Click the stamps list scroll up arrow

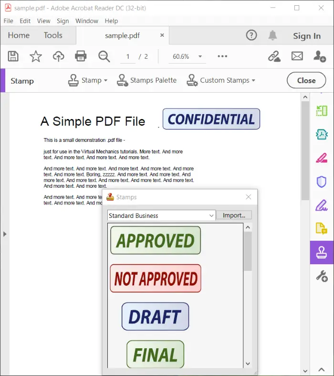pyautogui.click(x=248, y=227)
